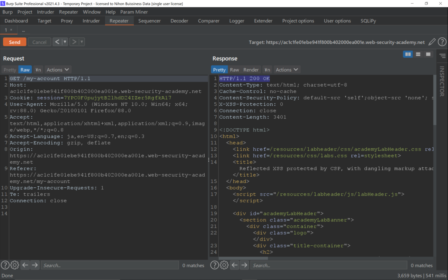Image resolution: width=448 pixels, height=280 pixels.
Task: Switch to the Extender tab
Action: (263, 21)
